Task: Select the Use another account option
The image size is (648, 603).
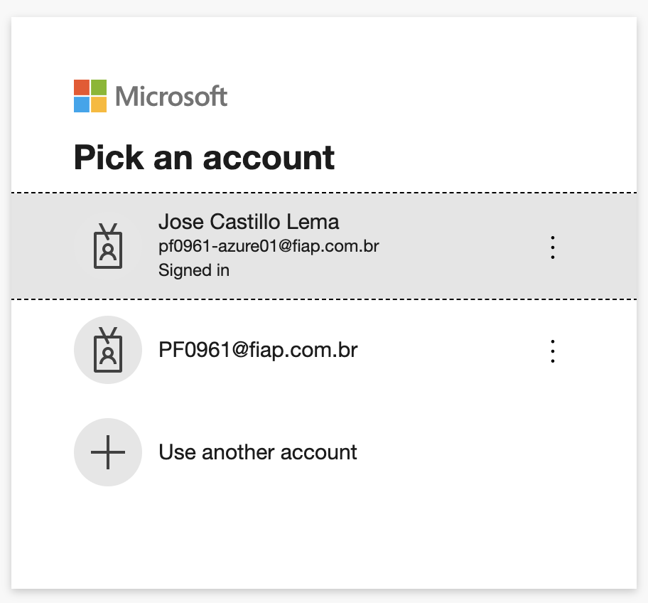Action: pos(257,452)
